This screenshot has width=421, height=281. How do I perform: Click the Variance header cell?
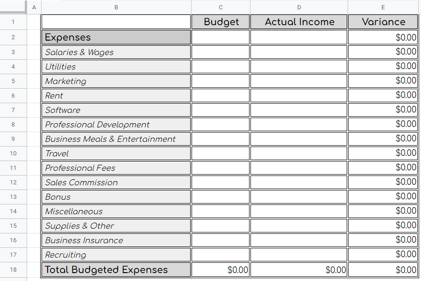[383, 22]
